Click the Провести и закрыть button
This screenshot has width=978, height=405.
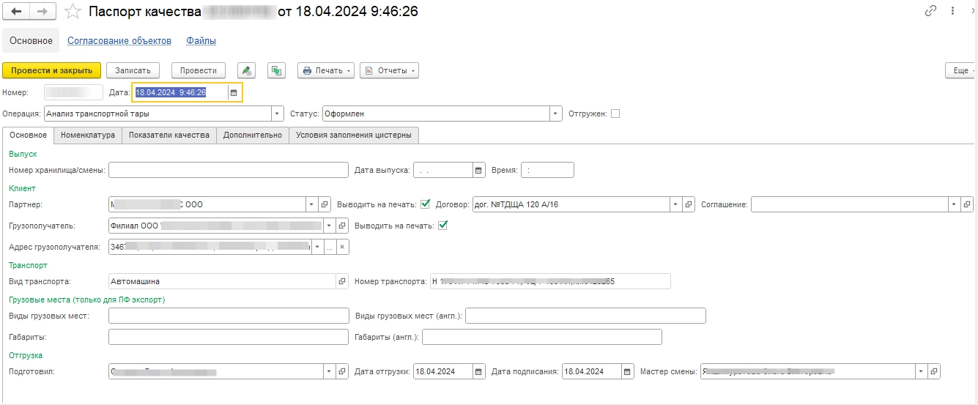coord(51,70)
